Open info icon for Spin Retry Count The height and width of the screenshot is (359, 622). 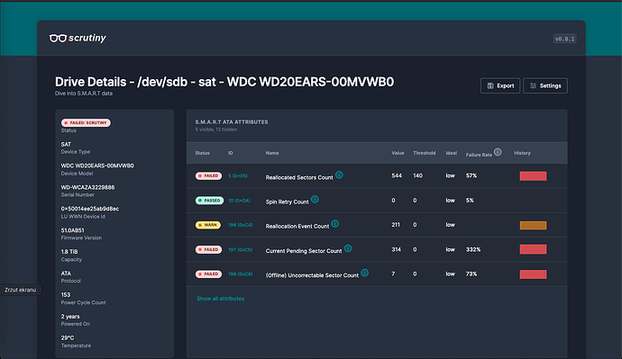click(315, 199)
